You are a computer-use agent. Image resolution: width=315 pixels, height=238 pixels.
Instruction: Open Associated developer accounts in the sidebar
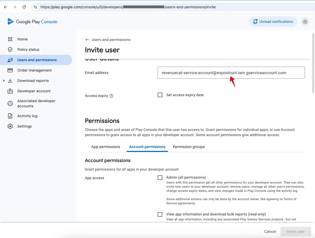(36, 103)
